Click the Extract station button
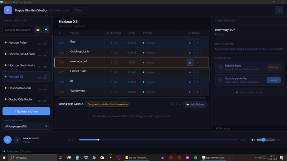The image size is (287, 161). point(26,111)
